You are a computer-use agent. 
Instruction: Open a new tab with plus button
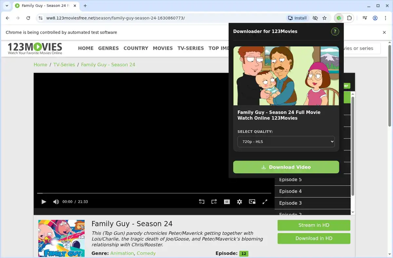(85, 6)
